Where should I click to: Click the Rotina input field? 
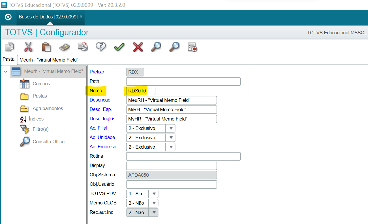pos(183,156)
